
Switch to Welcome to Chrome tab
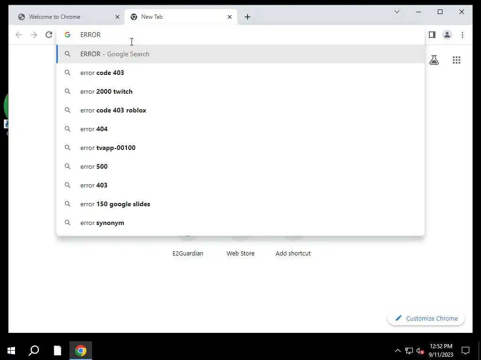(x=67, y=17)
